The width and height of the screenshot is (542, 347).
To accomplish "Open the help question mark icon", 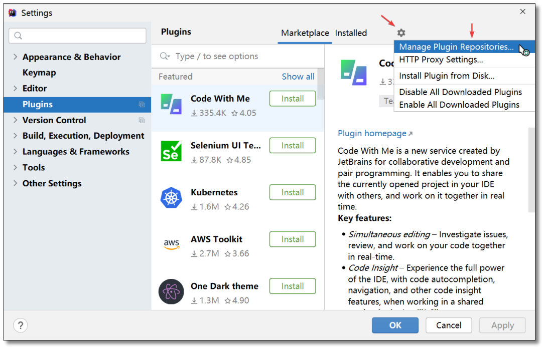I will (x=21, y=325).
